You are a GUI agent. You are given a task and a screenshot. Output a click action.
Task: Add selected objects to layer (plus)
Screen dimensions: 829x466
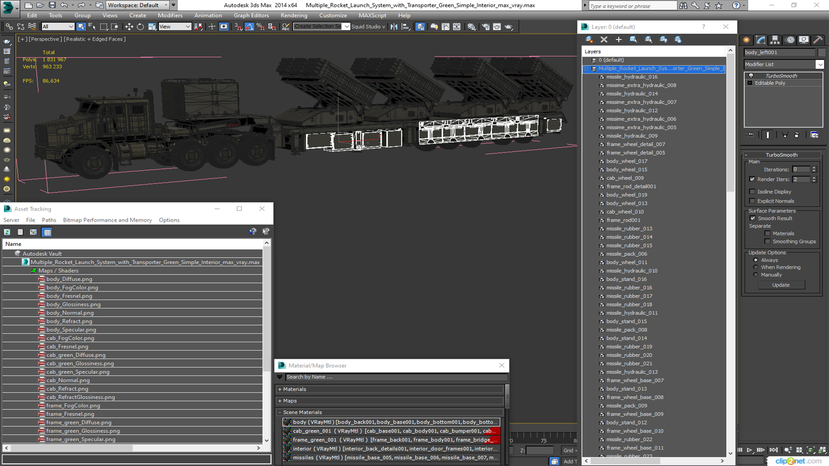tap(619, 40)
